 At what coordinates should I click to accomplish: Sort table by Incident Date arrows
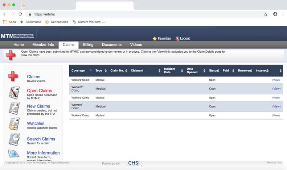click(182, 71)
